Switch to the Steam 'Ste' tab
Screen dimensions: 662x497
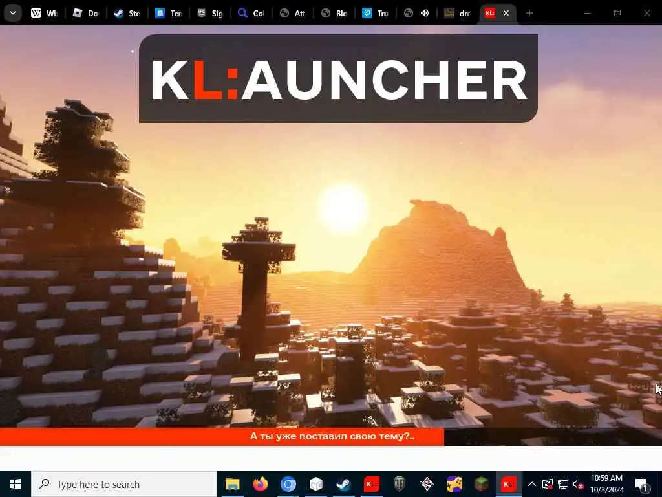click(x=127, y=13)
